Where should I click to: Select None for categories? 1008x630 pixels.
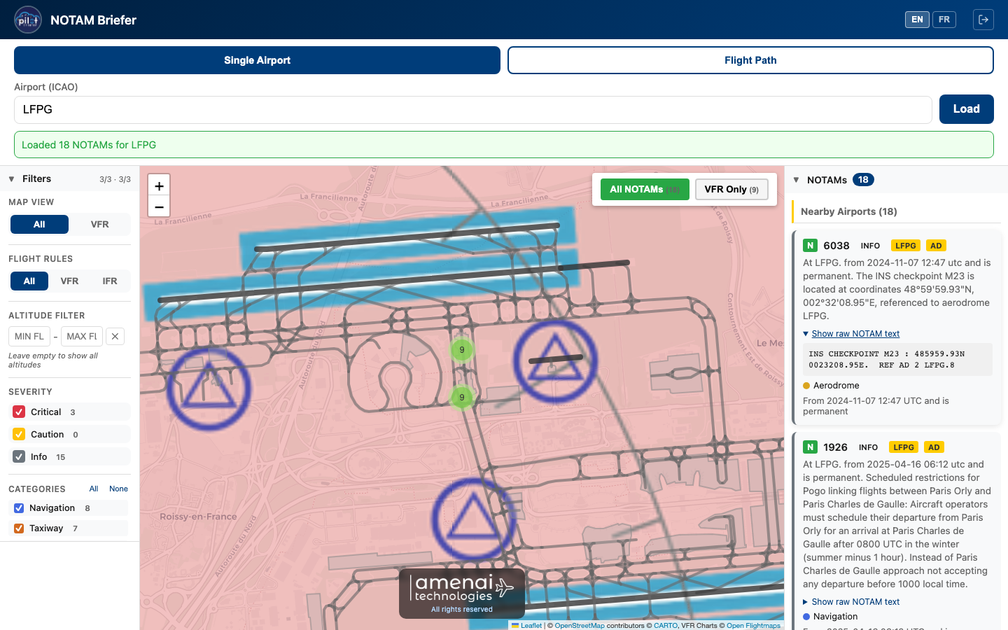point(118,489)
